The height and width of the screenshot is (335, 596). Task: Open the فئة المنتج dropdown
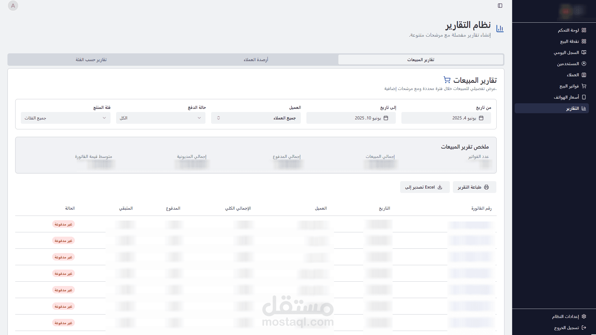(65, 118)
